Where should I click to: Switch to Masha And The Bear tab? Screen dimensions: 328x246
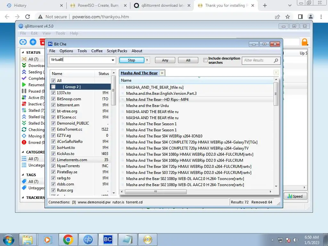[139, 73]
